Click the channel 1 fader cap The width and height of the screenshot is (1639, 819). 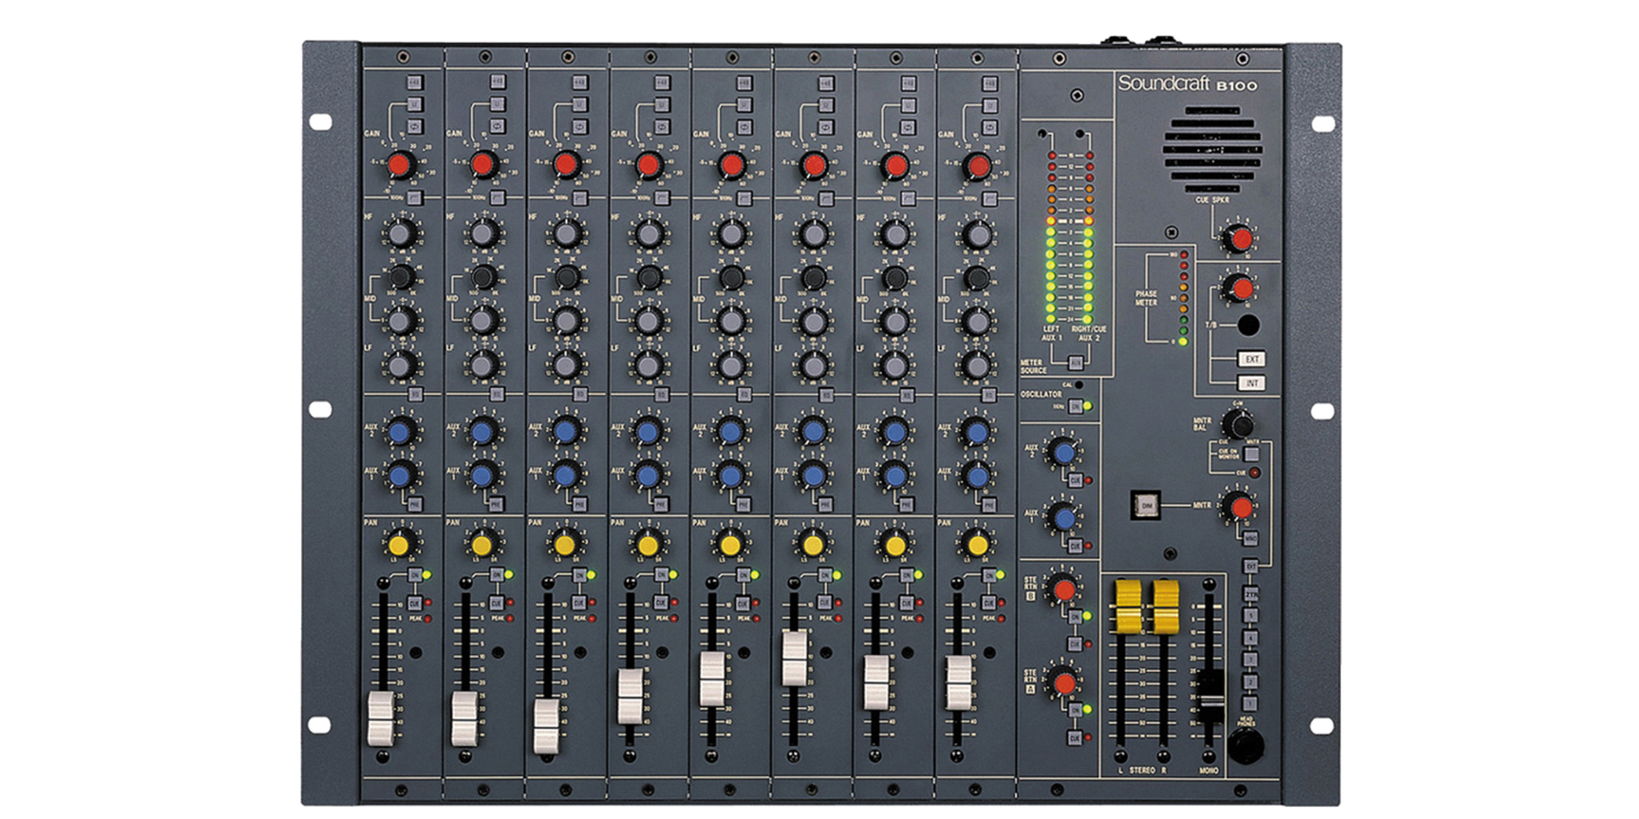381,718
